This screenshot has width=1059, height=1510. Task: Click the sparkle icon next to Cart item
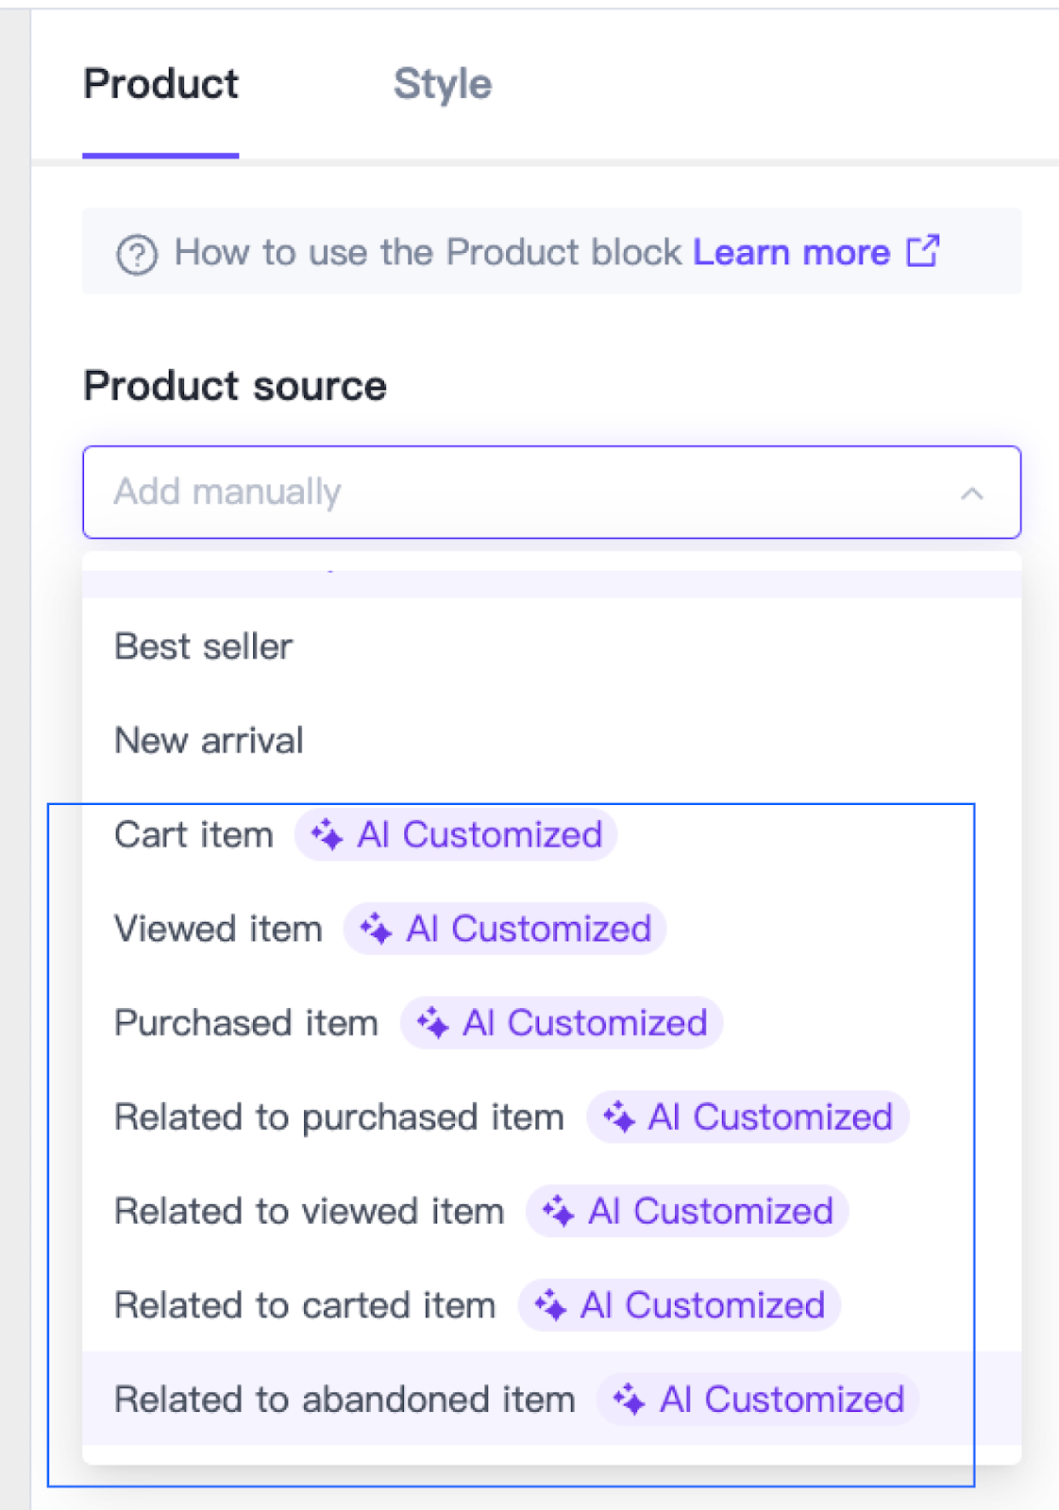click(328, 834)
